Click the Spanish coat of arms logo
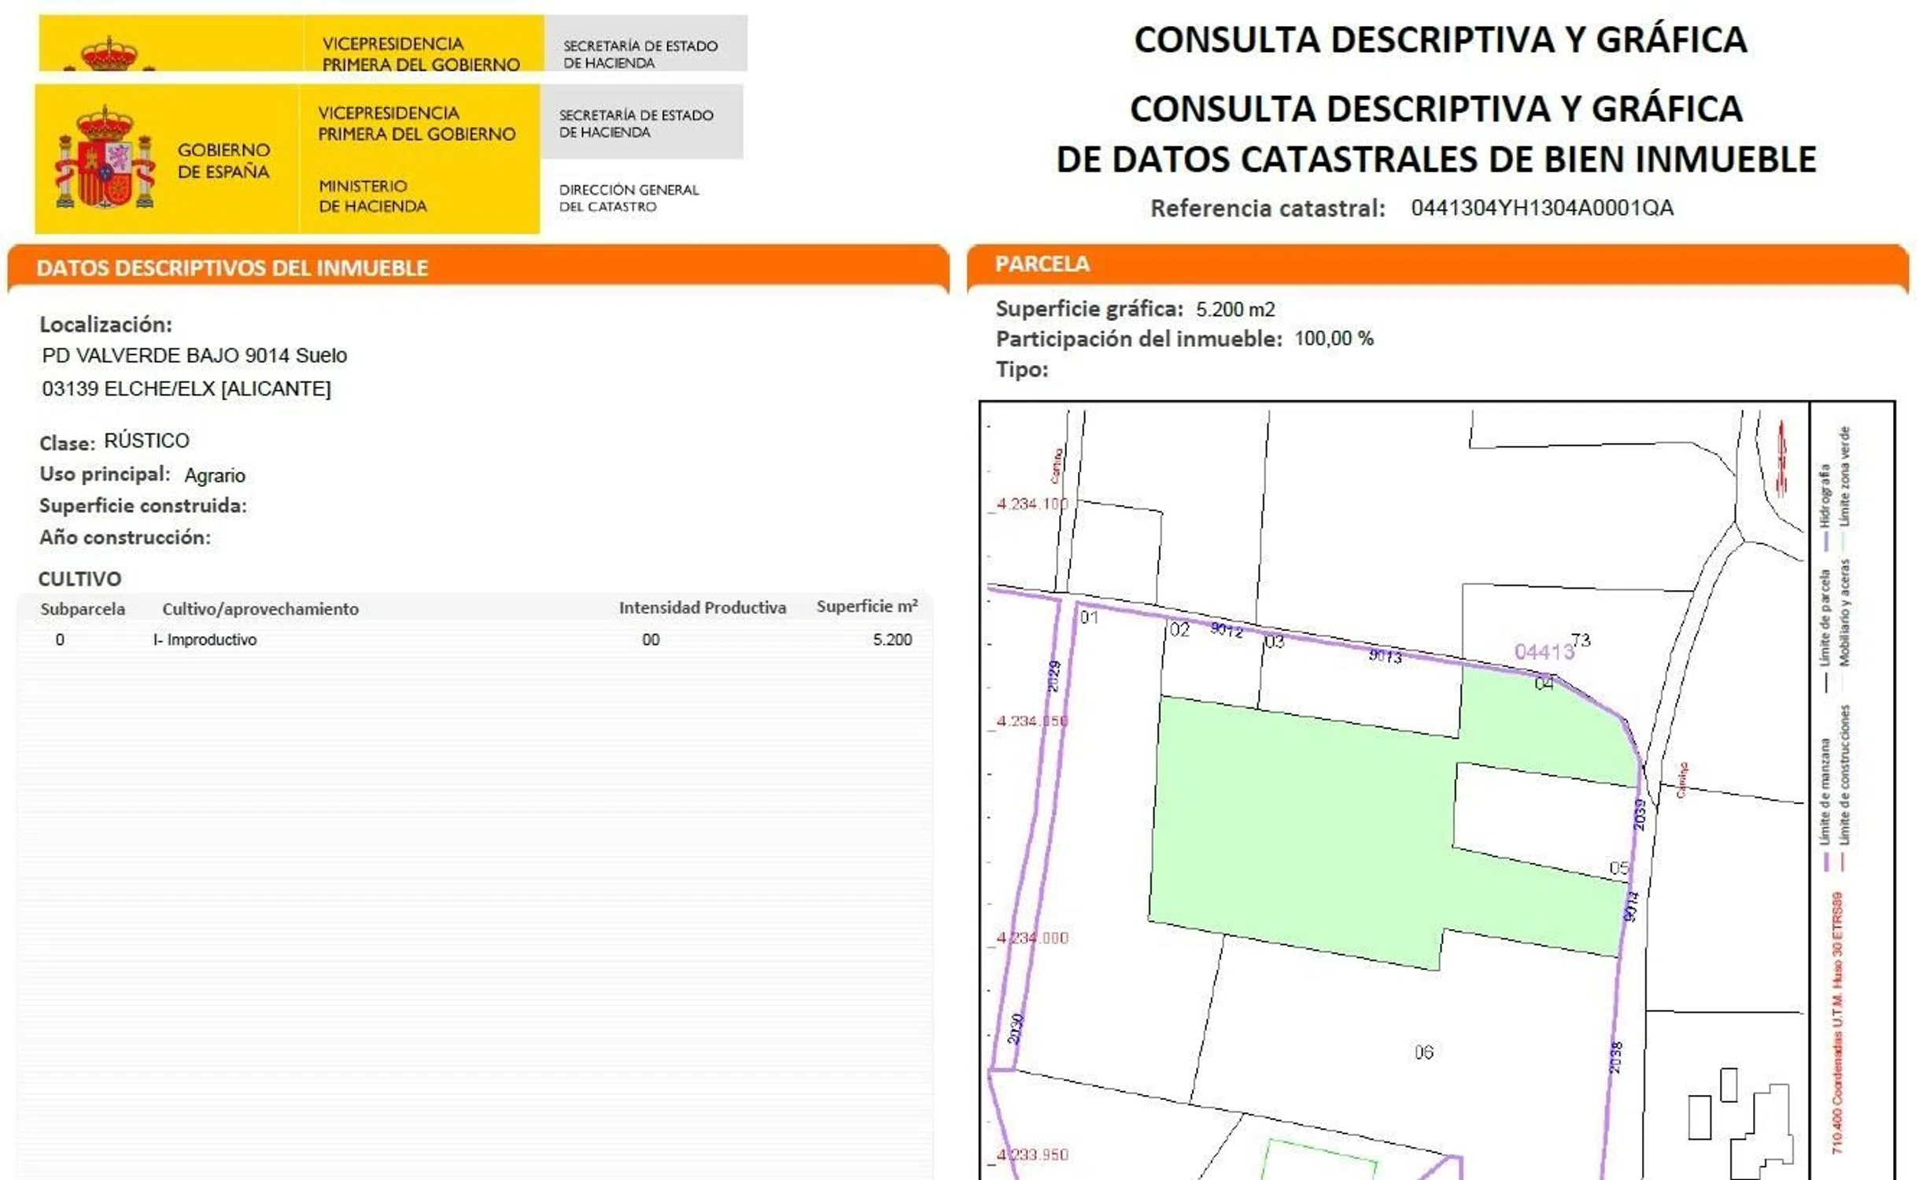This screenshot has width=1919, height=1180. point(104,159)
